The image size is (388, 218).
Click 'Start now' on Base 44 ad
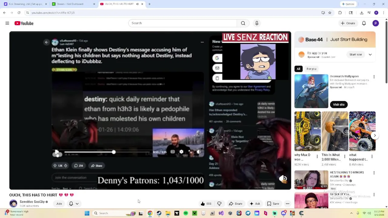click(x=356, y=54)
